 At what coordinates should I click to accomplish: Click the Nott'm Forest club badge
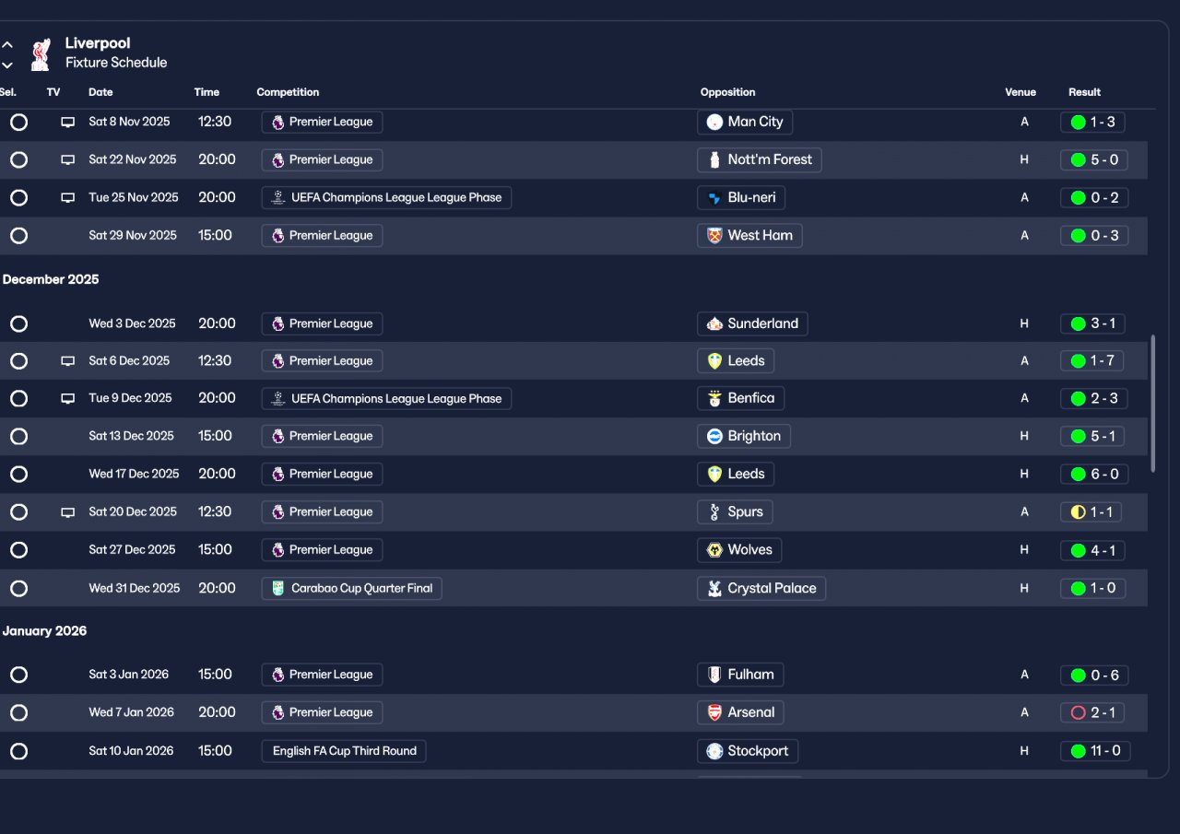pos(714,159)
